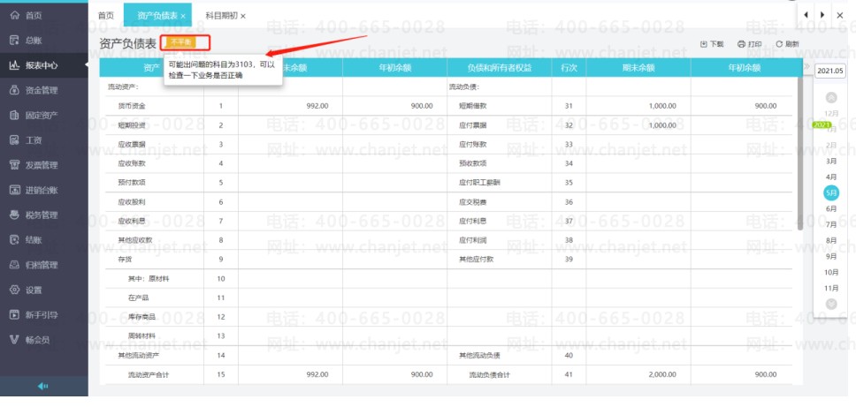
Task: Click the 应收账款 row label
Action: (x=132, y=163)
